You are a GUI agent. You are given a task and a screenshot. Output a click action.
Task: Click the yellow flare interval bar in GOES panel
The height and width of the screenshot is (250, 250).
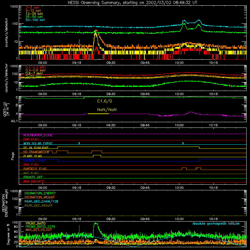point(98,114)
